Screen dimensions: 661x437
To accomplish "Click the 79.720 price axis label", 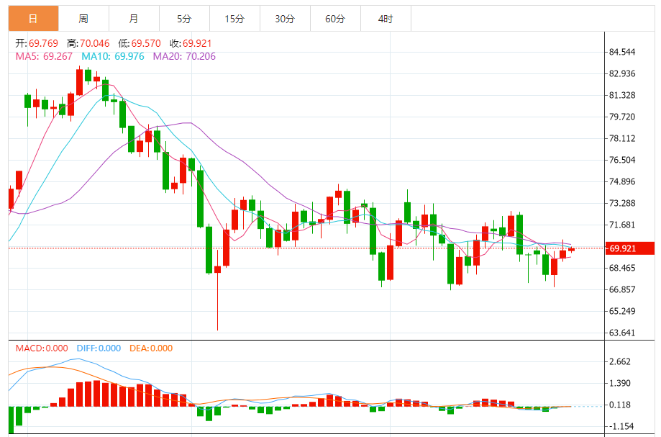I will coord(621,117).
